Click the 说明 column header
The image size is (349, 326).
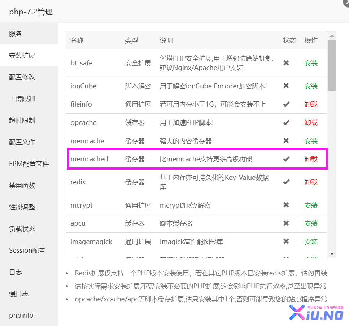[x=166, y=40]
